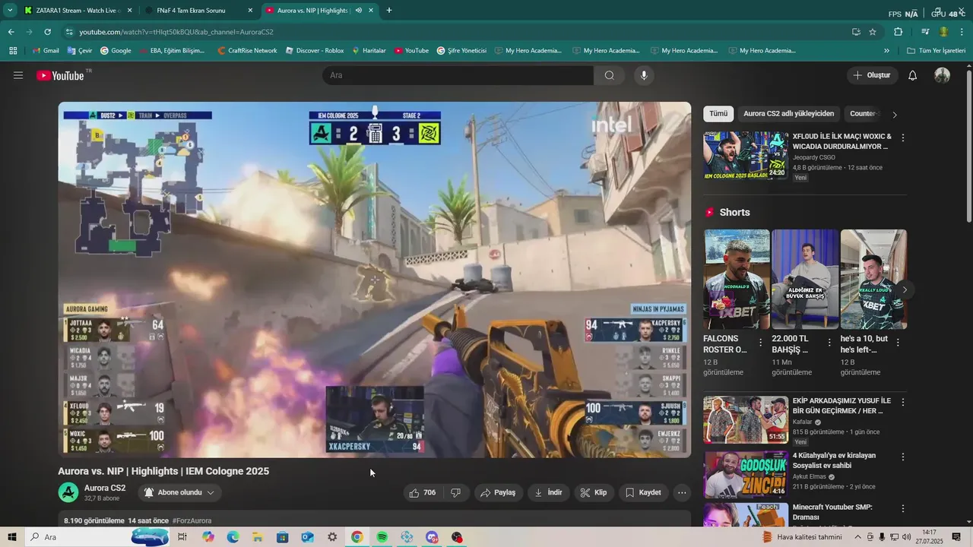
Task: Bookmark this page with the star icon
Action: [873, 32]
